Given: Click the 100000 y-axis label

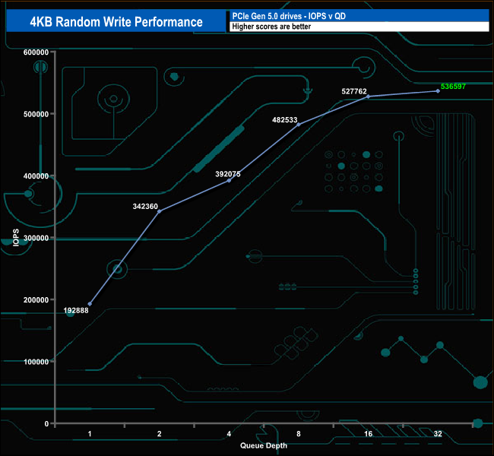Looking at the screenshot, I should 36,362.
